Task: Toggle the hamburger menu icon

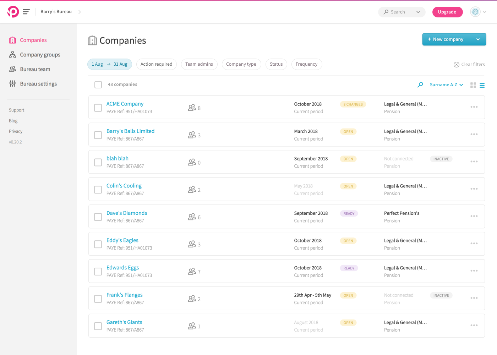Action: coord(26,12)
